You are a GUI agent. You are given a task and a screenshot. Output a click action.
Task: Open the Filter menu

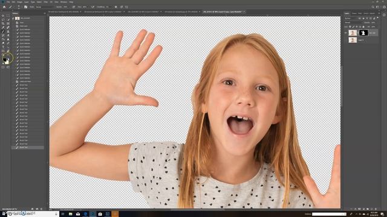point(46,2)
